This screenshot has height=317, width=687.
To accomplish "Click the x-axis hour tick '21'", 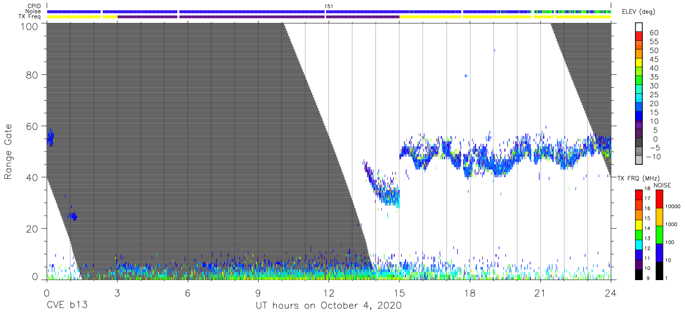I will click(540, 292).
